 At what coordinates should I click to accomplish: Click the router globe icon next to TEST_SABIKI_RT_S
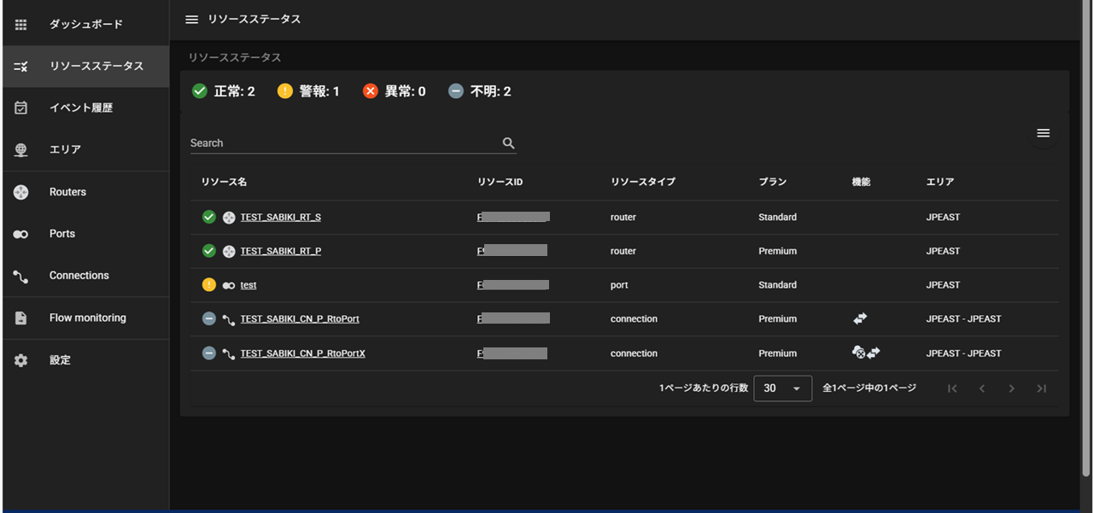[x=228, y=217]
